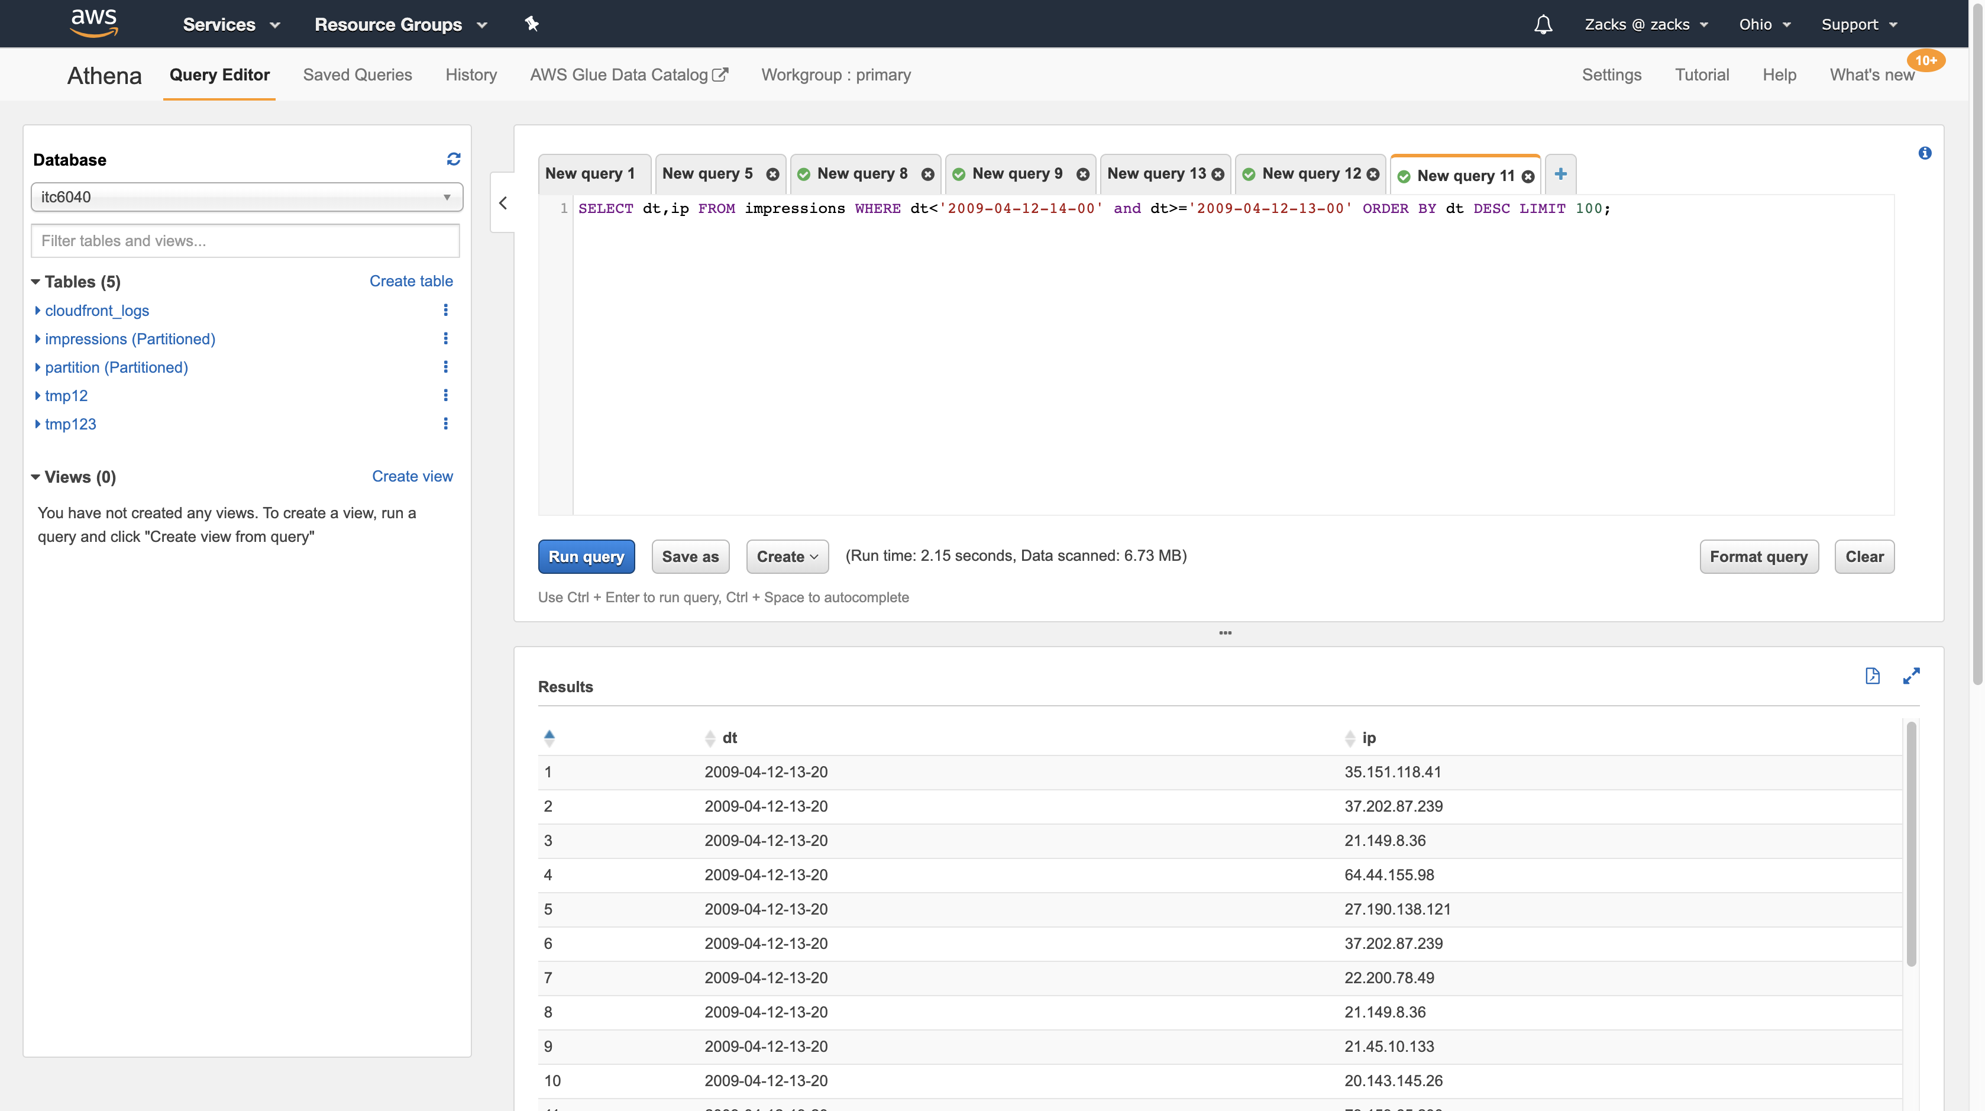The width and height of the screenshot is (1985, 1111).
Task: Add a new query tab with plus icon
Action: [1560, 174]
